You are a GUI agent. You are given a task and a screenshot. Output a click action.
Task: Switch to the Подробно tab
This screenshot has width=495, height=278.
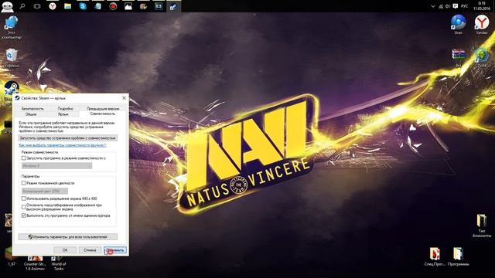point(65,108)
